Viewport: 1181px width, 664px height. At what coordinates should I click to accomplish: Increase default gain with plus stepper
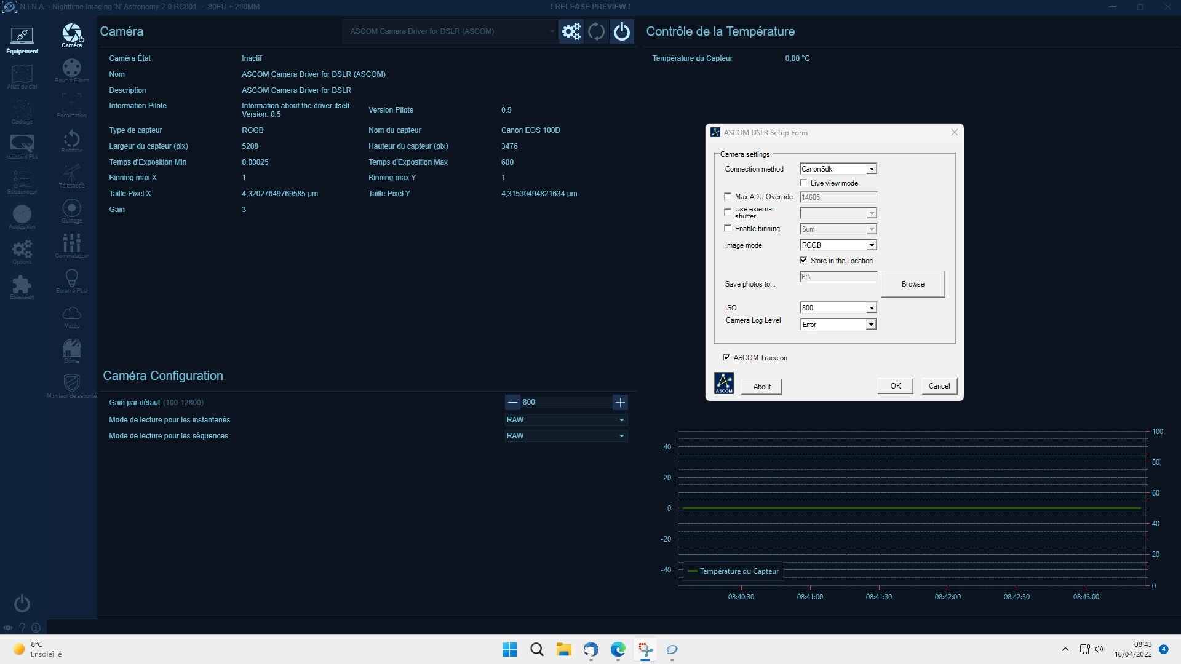pyautogui.click(x=620, y=402)
